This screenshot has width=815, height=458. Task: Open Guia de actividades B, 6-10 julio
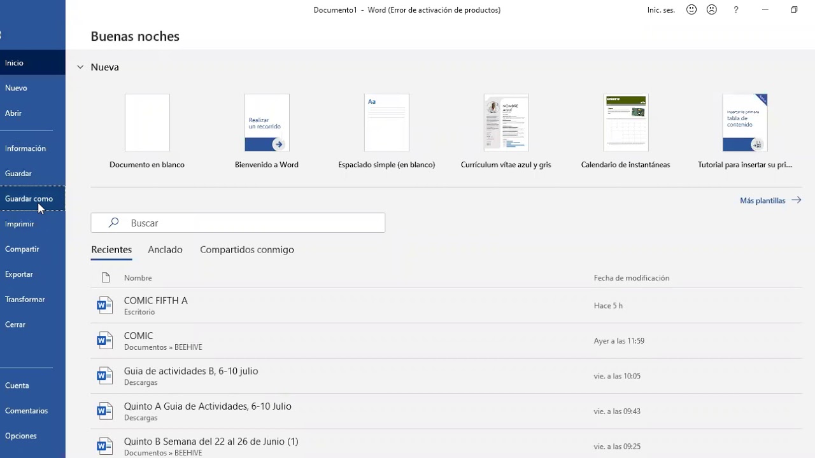(x=191, y=371)
